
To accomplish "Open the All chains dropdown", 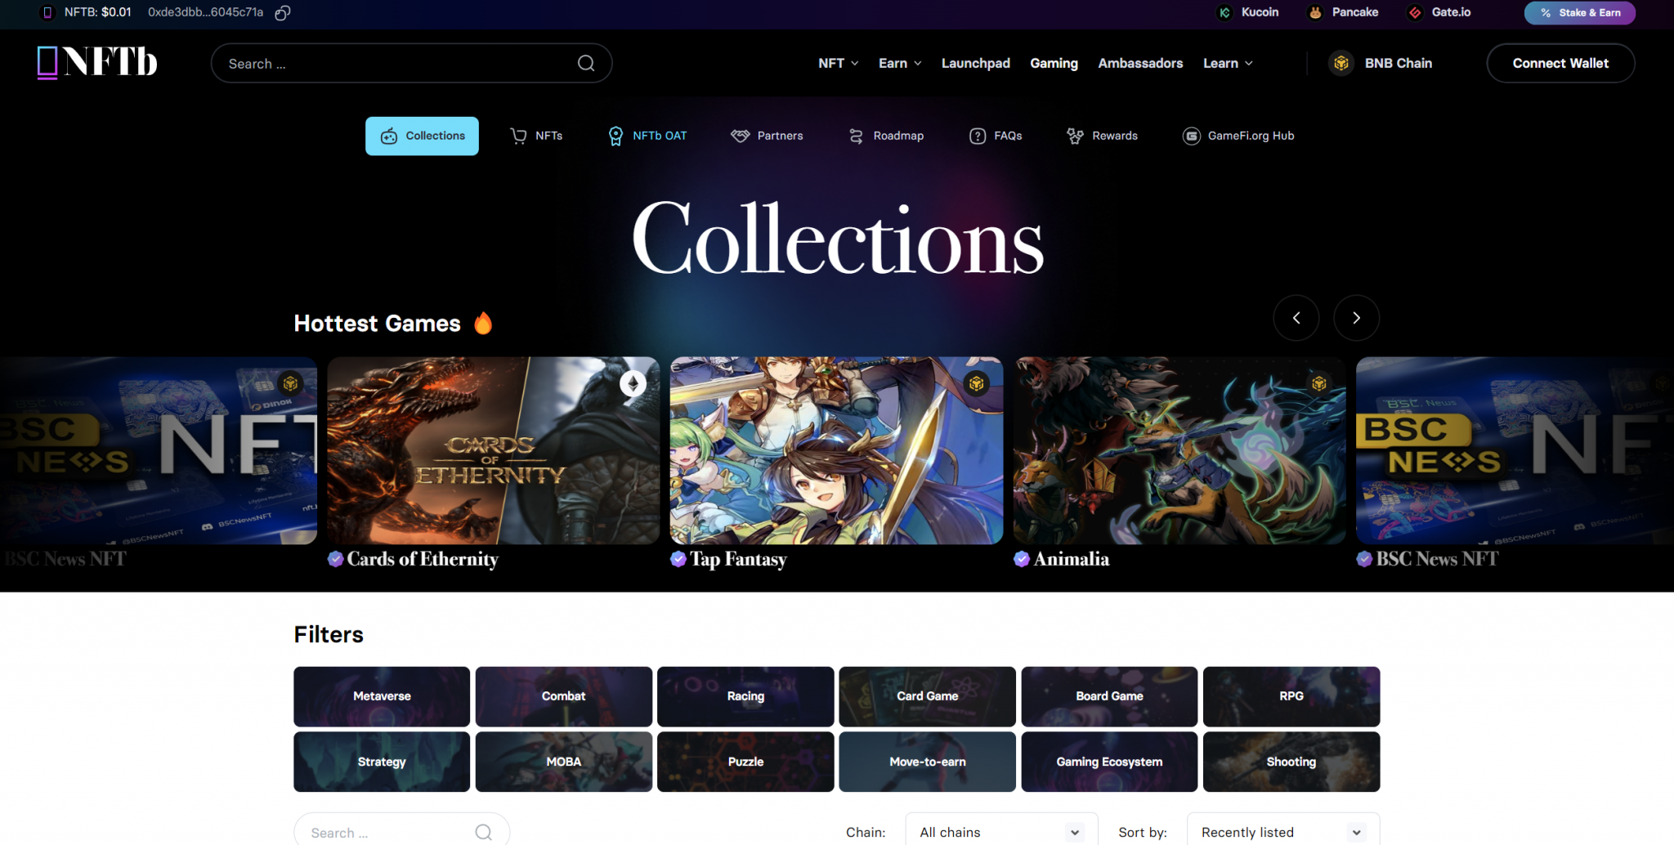I will (x=1001, y=831).
